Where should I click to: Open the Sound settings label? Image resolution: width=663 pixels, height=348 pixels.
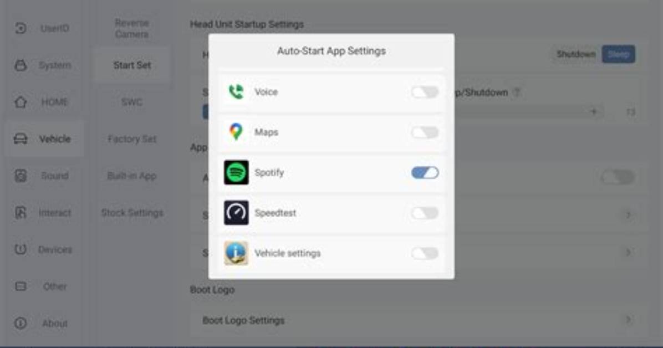55,176
